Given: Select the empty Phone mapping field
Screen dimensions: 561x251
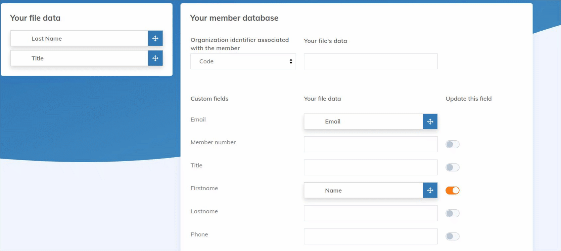Looking at the screenshot, I should 370,236.
